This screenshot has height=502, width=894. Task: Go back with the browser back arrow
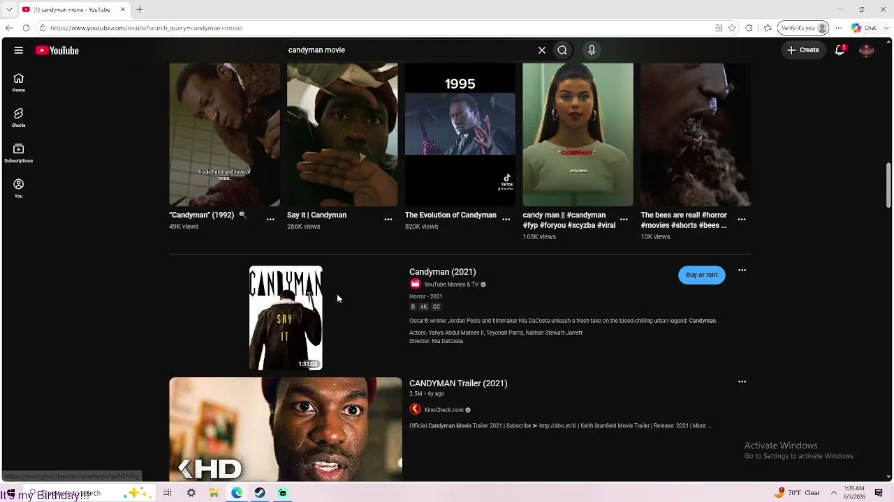(x=9, y=28)
